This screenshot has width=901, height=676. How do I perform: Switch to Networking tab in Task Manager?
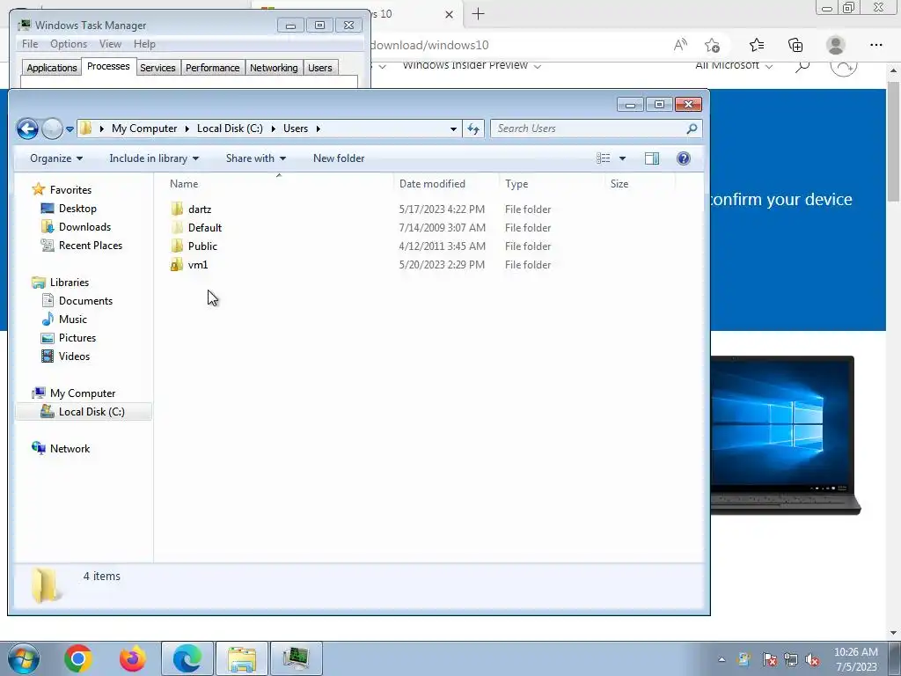[x=274, y=68]
